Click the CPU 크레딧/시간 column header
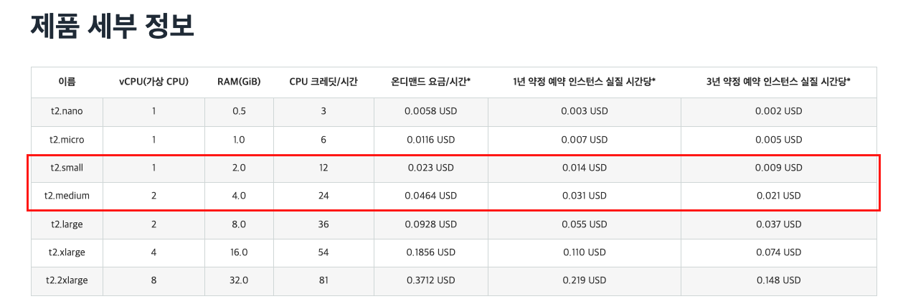Image resolution: width=898 pixels, height=304 pixels. click(323, 82)
